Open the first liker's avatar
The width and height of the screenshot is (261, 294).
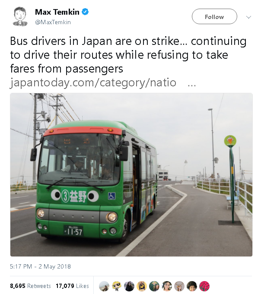tap(104, 286)
